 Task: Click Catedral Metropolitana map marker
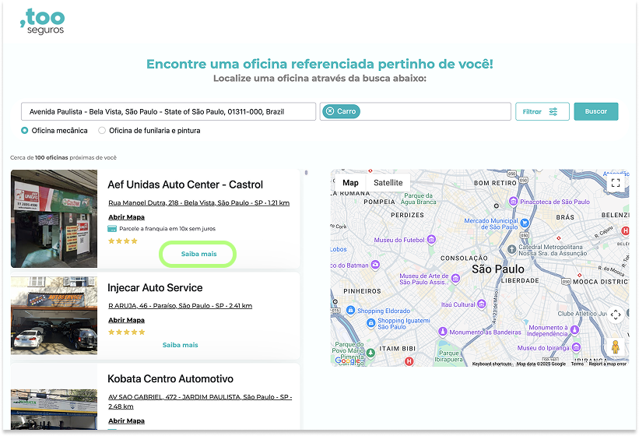pos(511,249)
